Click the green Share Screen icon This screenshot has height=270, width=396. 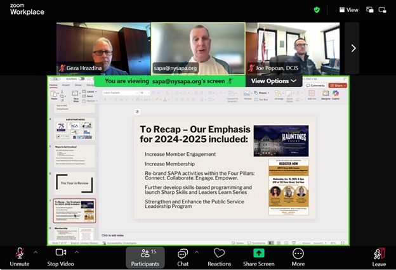point(258,253)
